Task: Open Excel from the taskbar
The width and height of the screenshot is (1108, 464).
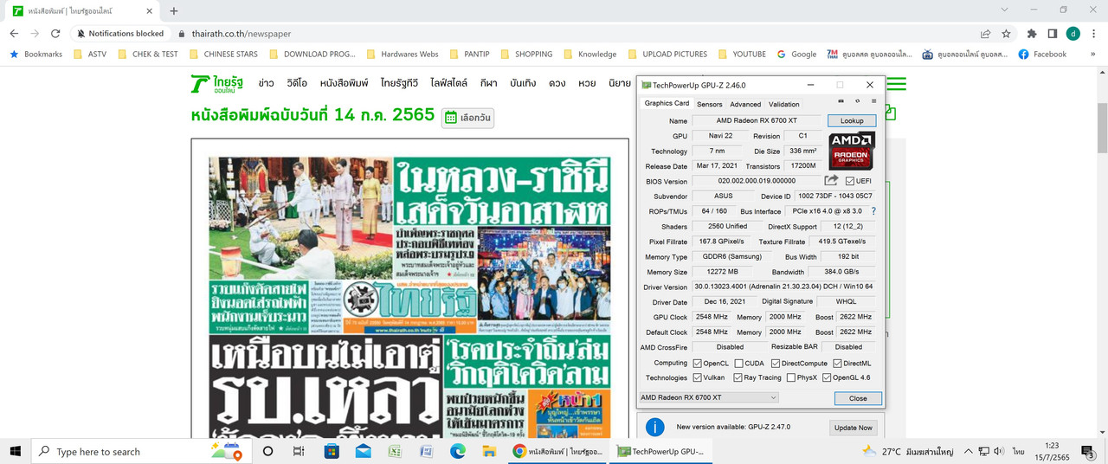Action: 394,451
